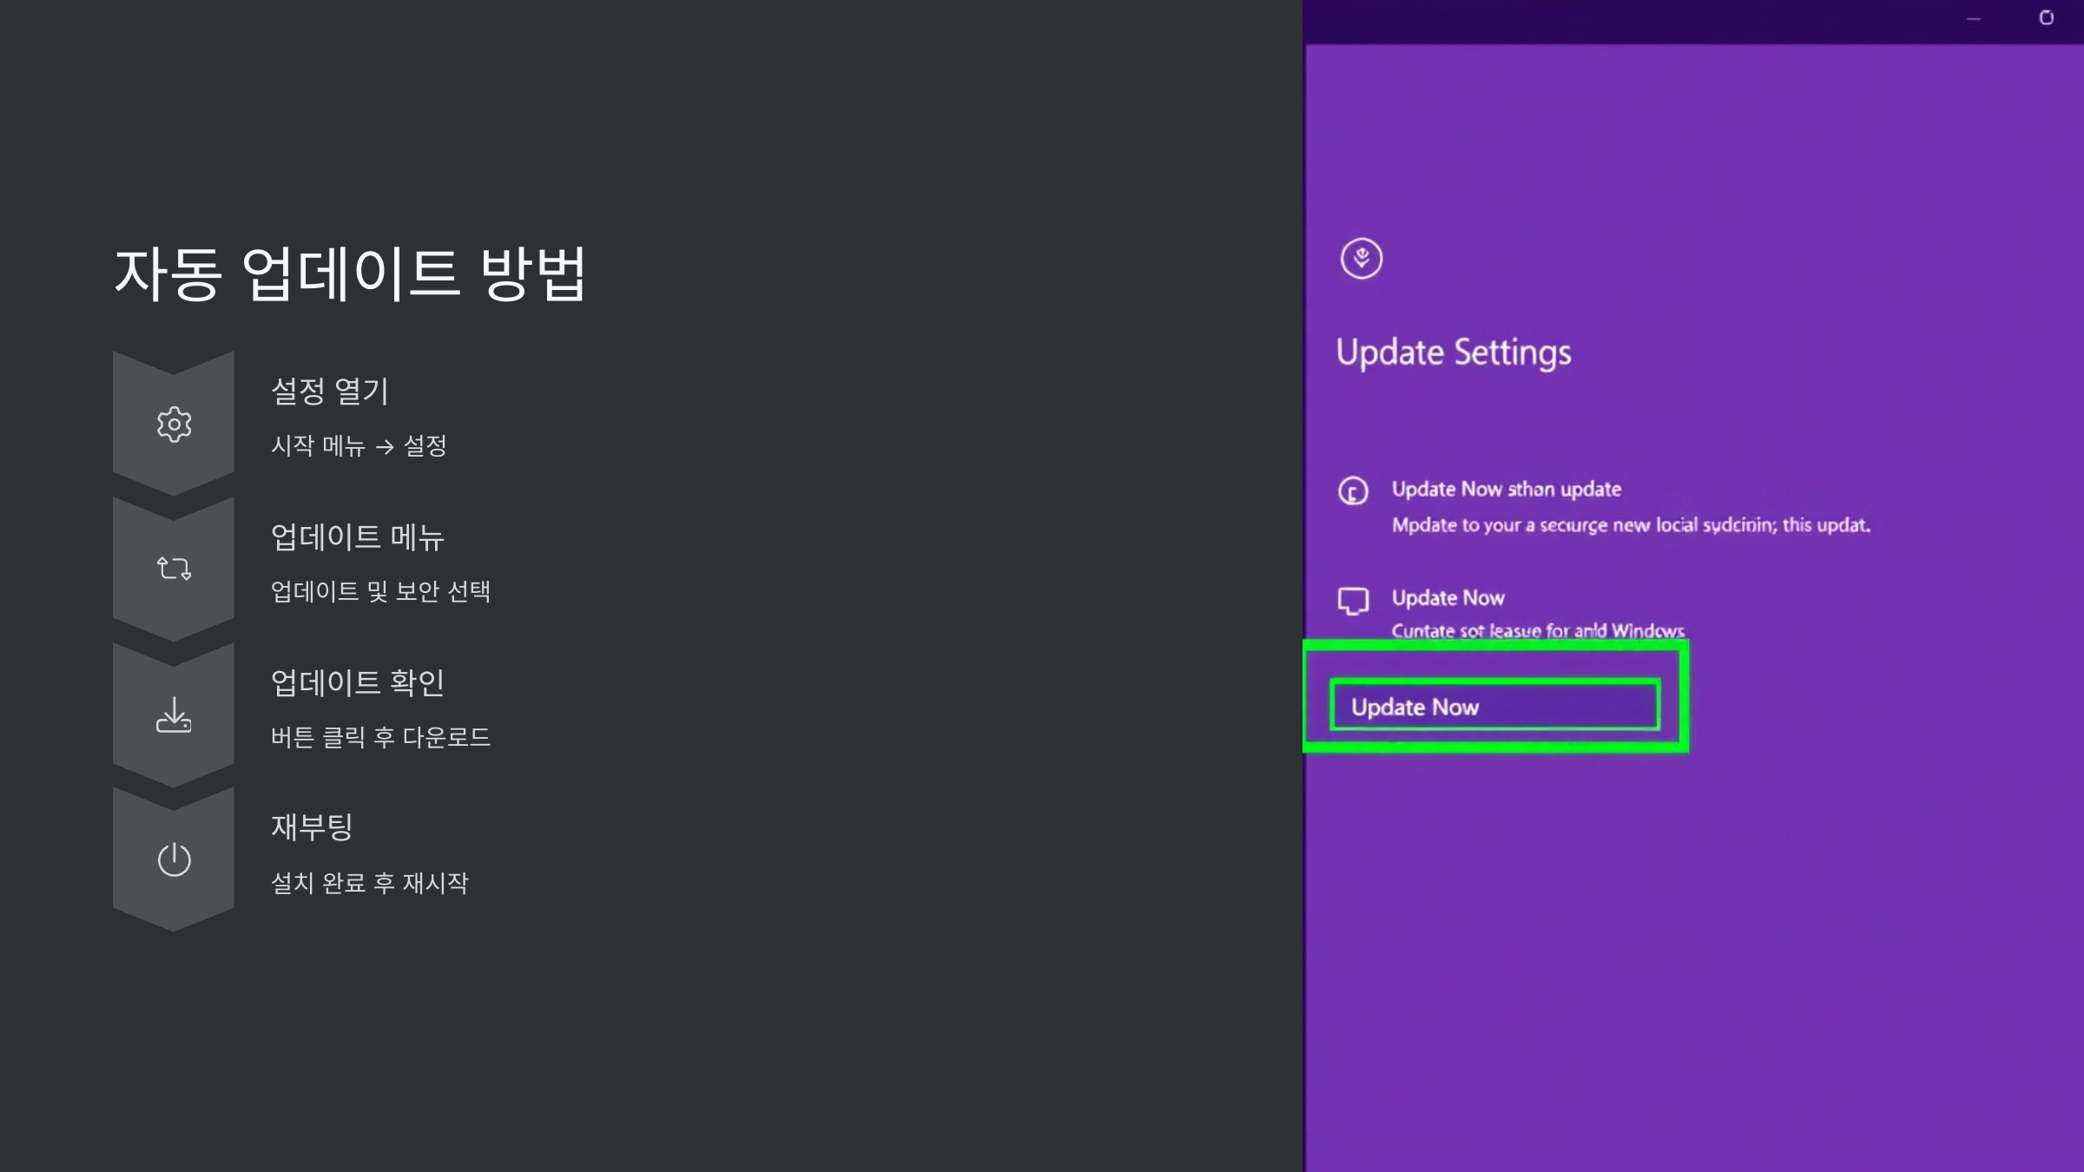The height and width of the screenshot is (1172, 2084).
Task: Minimize the purple settings window
Action: click(x=1973, y=18)
